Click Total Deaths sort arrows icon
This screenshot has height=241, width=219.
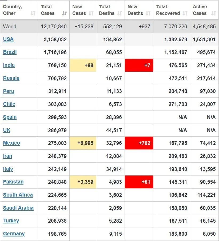[120, 13]
